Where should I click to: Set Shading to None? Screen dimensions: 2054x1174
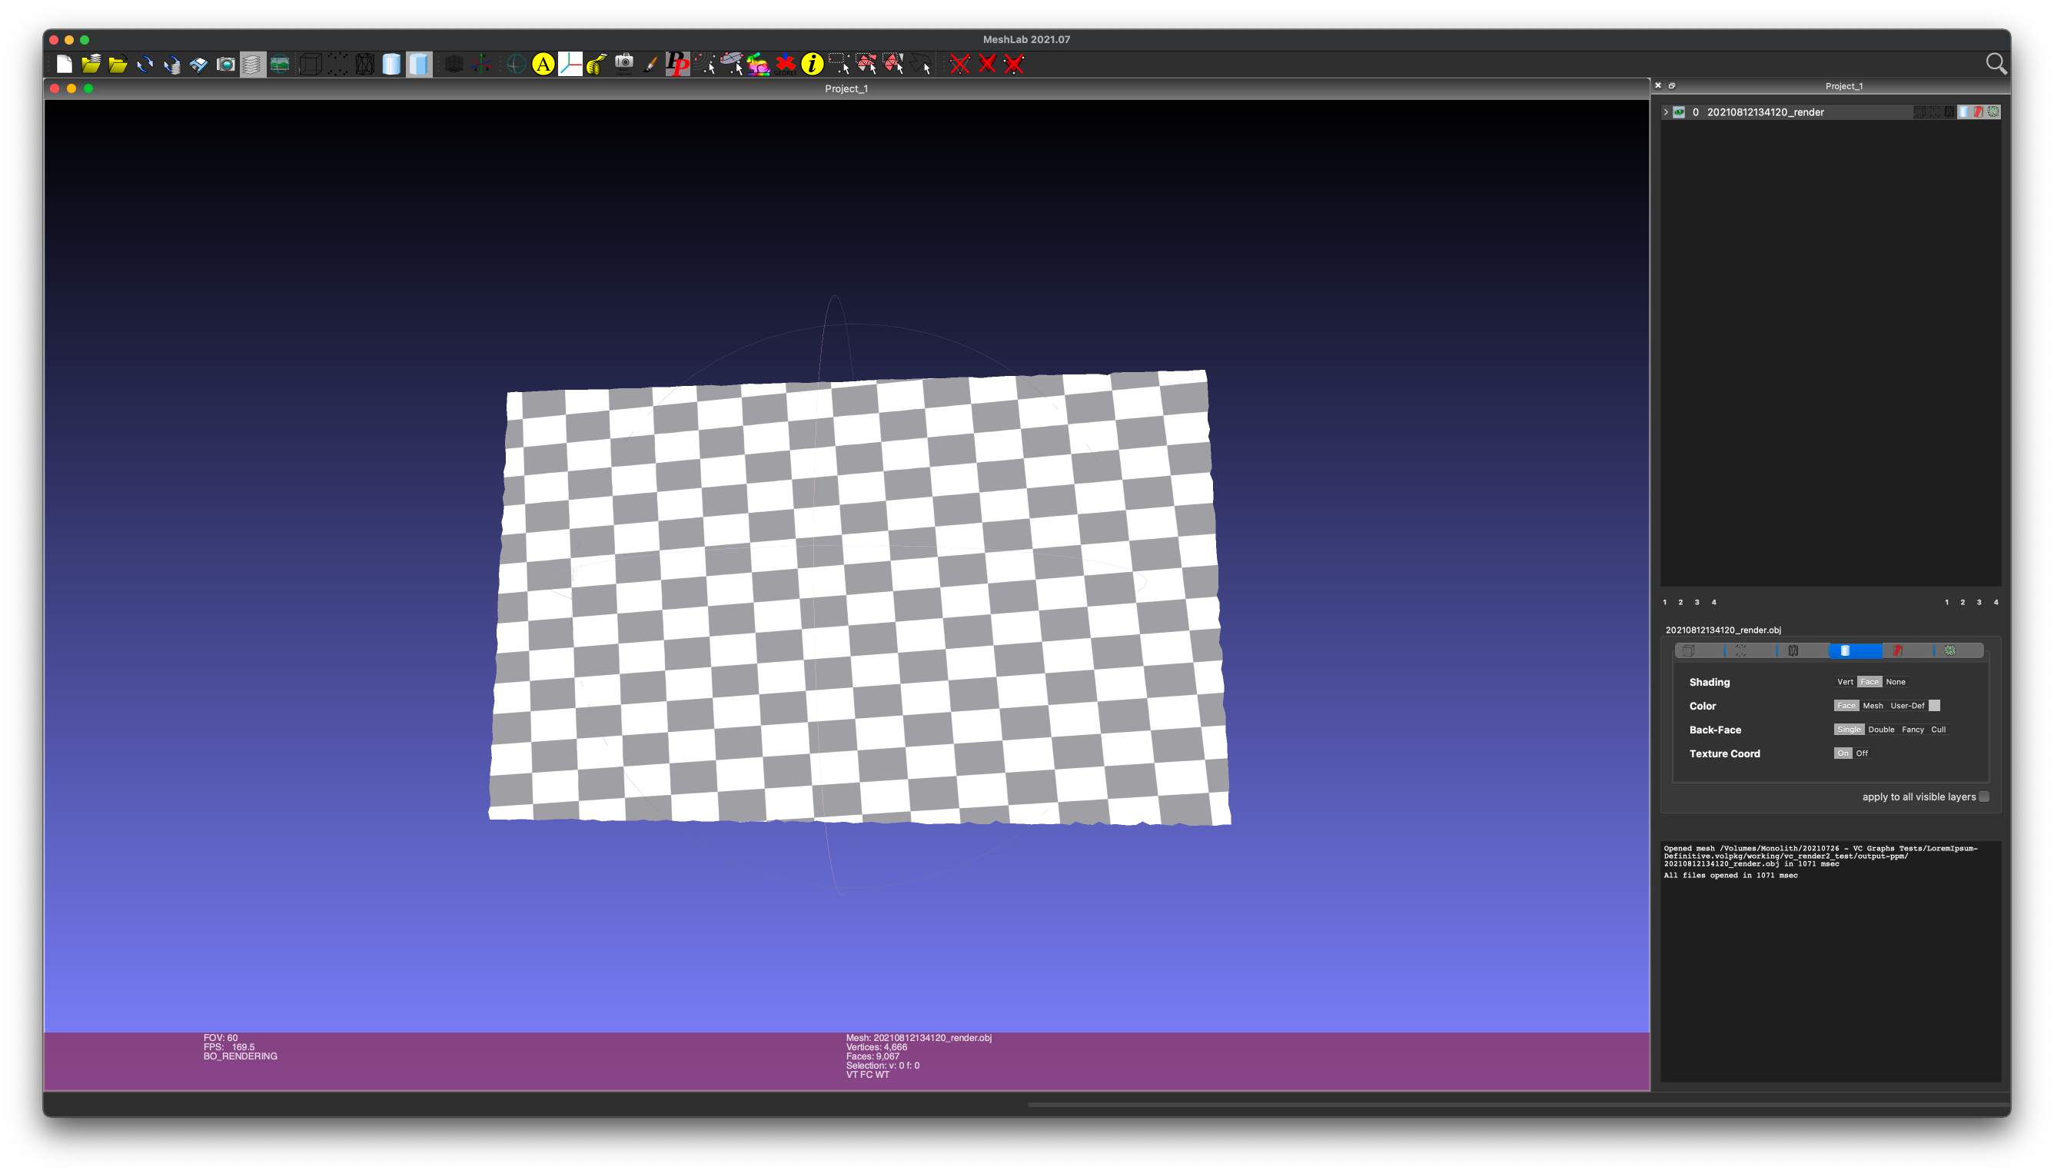click(x=1896, y=682)
